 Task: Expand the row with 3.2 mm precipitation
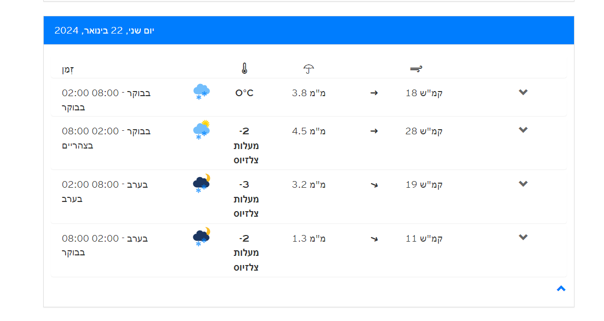pos(523,184)
